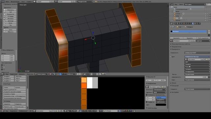This screenshot has height=119, width=211.
Task: Toggle 'Отображать как визуализ.' checkbox
Action: (147, 95)
